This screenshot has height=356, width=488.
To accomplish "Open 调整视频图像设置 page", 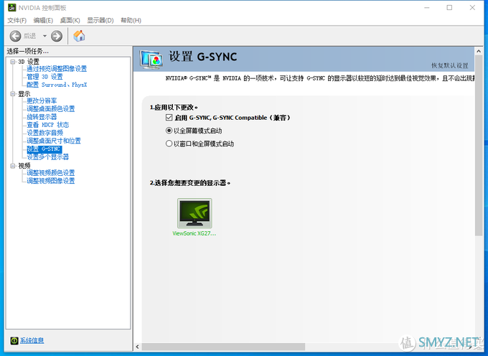I will [51, 181].
